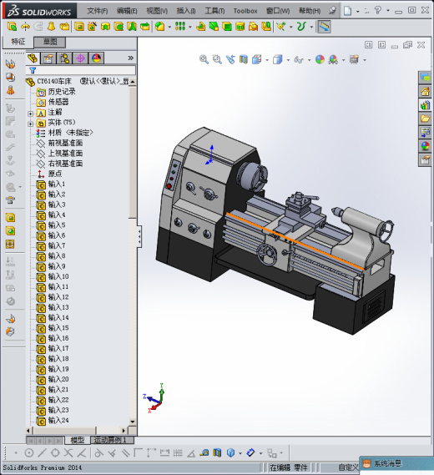Click the Help question mark icon
Screen dimensions: 434x475
coord(378,10)
